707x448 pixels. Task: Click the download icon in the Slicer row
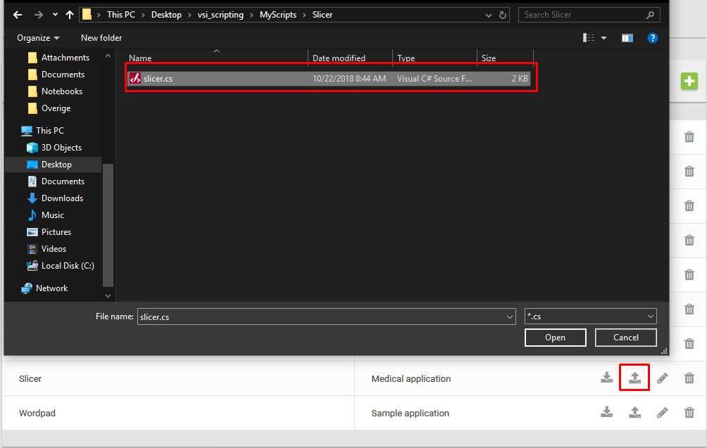coord(607,378)
